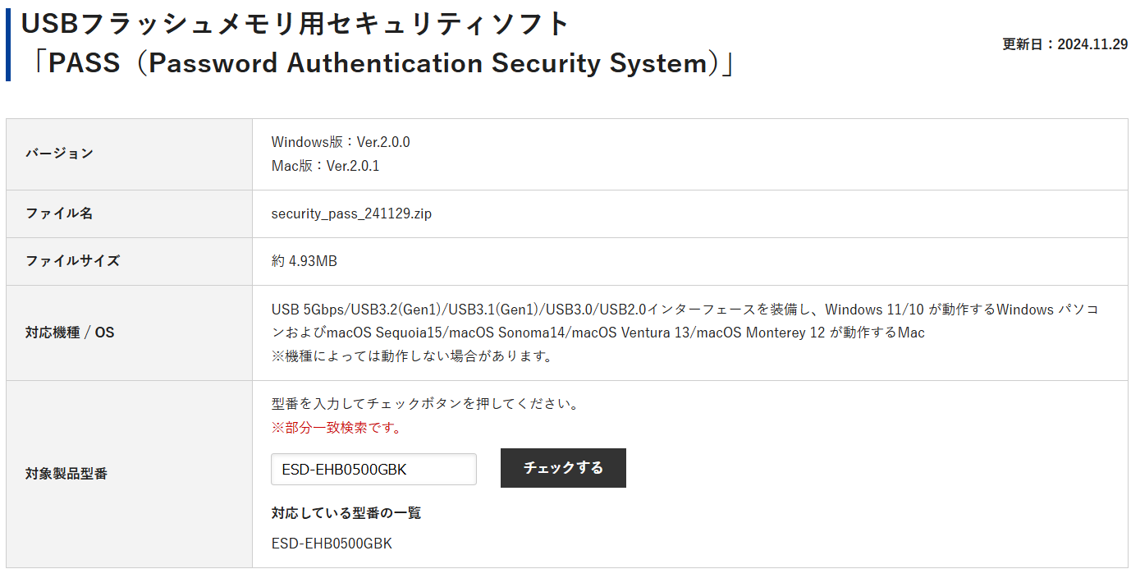The image size is (1131, 569).
Task: Click the USBフラッシュメモリ用セキュリティソフト title line
Action: [x=295, y=24]
